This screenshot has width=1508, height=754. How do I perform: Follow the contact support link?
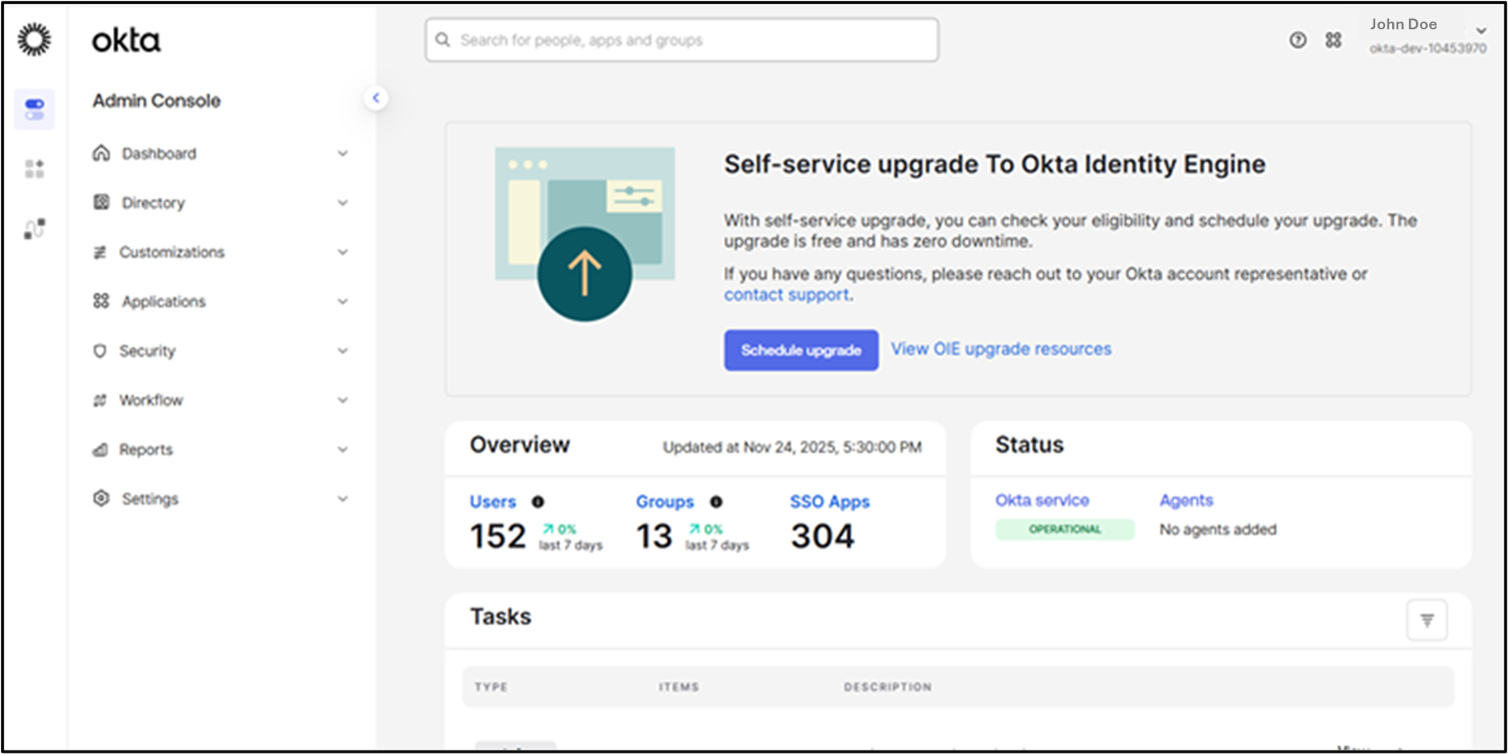tap(786, 295)
